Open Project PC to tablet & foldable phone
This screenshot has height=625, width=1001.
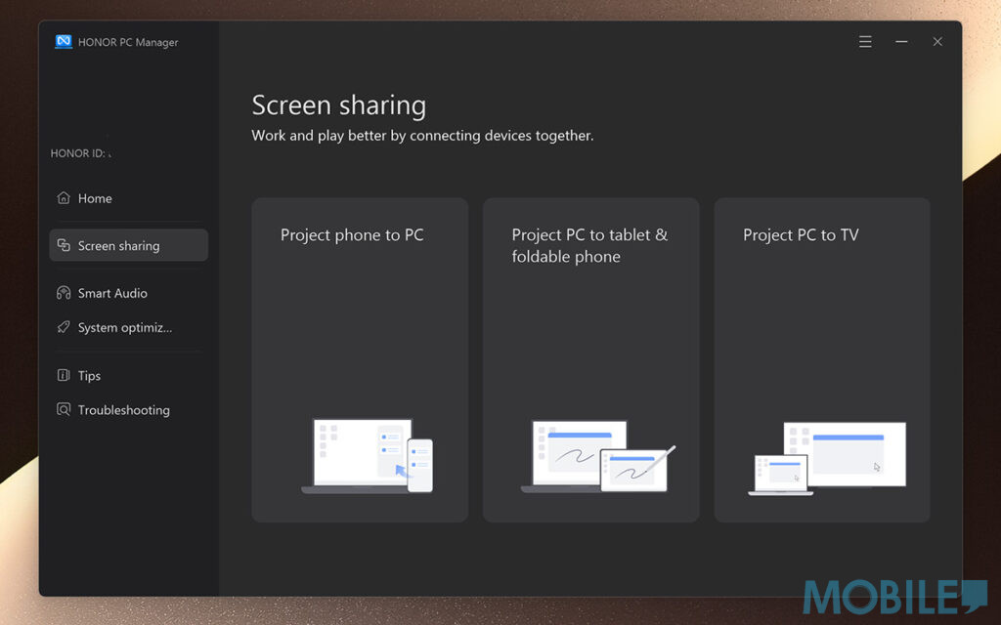[591, 359]
